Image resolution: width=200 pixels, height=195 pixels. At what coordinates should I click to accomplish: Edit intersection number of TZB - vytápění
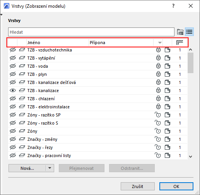[x=179, y=58]
